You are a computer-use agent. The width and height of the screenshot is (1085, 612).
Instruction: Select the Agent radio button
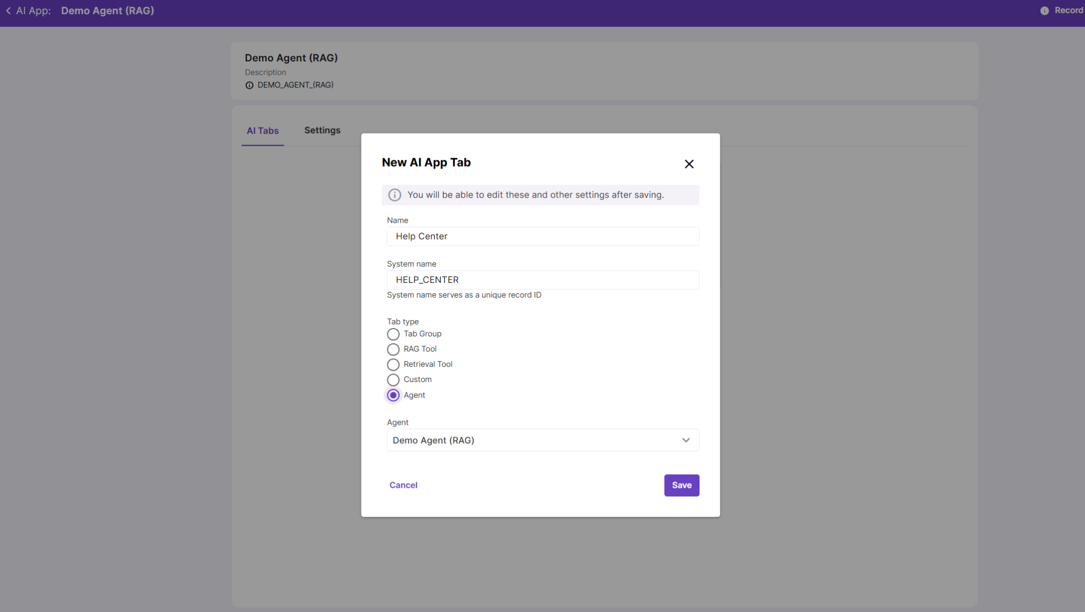coord(393,395)
